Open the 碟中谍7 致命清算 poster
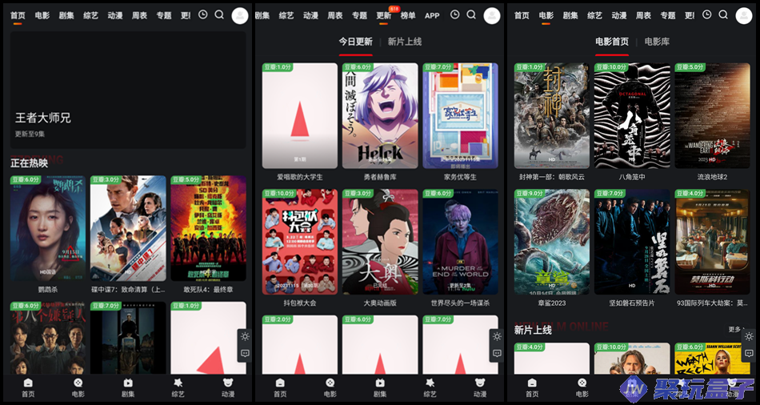760x405 pixels. (x=128, y=228)
